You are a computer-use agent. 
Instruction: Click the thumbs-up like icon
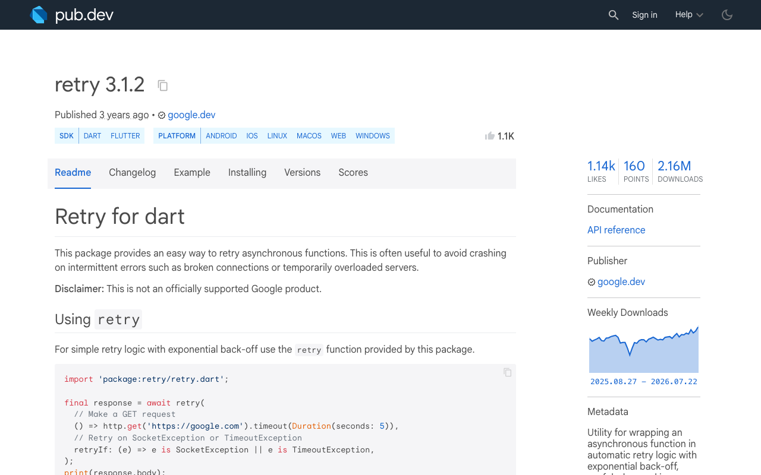tap(490, 136)
